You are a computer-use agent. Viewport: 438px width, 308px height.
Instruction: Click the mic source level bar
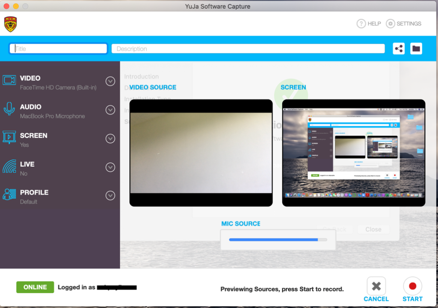coord(278,240)
